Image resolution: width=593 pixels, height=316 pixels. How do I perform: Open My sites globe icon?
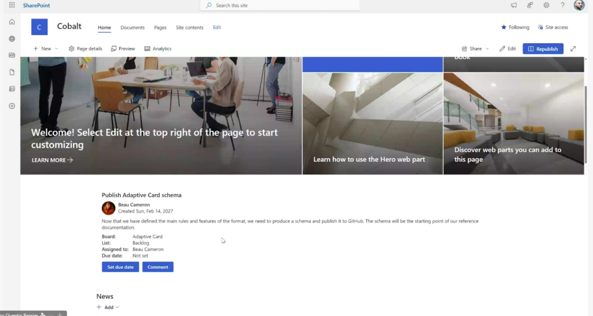point(12,39)
